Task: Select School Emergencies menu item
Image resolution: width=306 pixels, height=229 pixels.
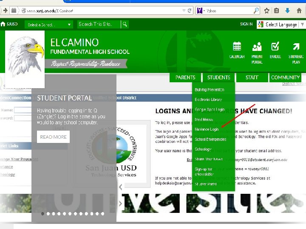Action: [210, 139]
